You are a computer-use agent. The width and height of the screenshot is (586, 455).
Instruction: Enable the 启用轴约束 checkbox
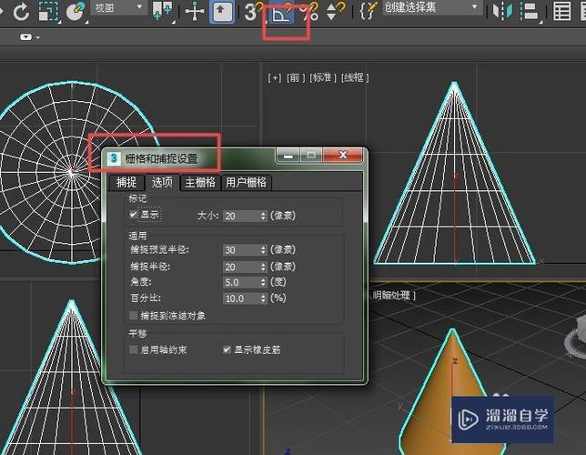pyautogui.click(x=134, y=349)
